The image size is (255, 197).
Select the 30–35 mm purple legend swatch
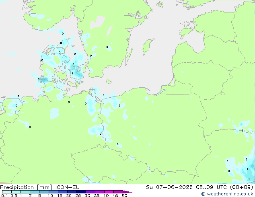[x=90, y=192]
